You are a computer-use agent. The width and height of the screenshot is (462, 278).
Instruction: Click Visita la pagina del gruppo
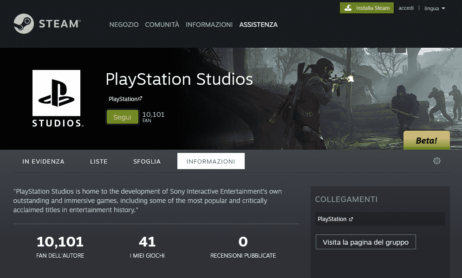[365, 242]
